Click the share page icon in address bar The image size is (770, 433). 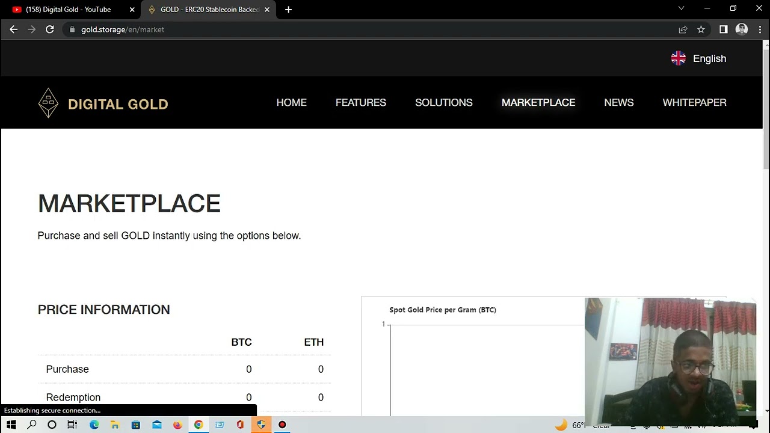683,29
